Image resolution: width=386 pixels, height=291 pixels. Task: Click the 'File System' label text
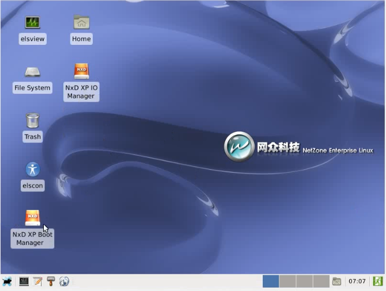click(32, 88)
